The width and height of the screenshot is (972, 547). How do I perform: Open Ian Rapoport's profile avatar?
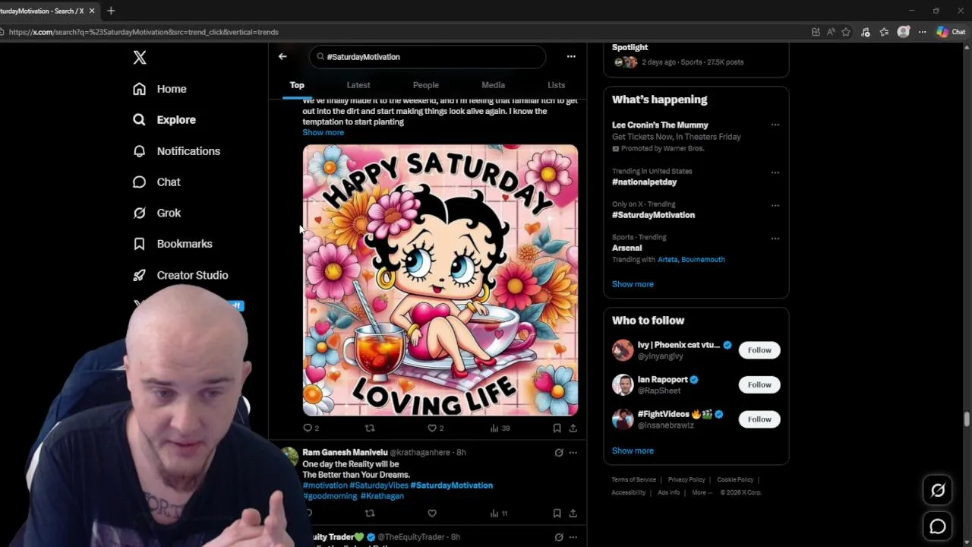pyautogui.click(x=623, y=384)
